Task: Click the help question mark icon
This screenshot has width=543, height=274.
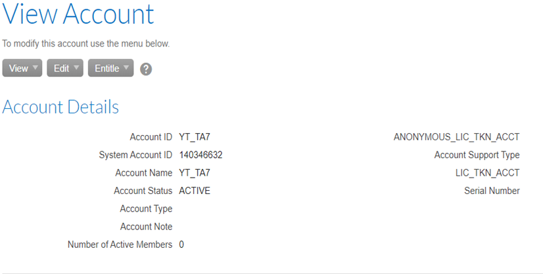Action: pyautogui.click(x=146, y=69)
